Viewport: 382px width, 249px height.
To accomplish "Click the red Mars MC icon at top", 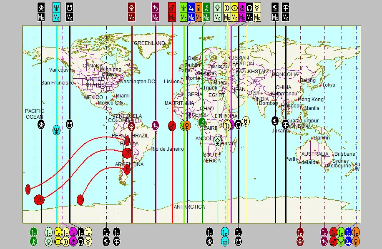I will click(172, 12).
